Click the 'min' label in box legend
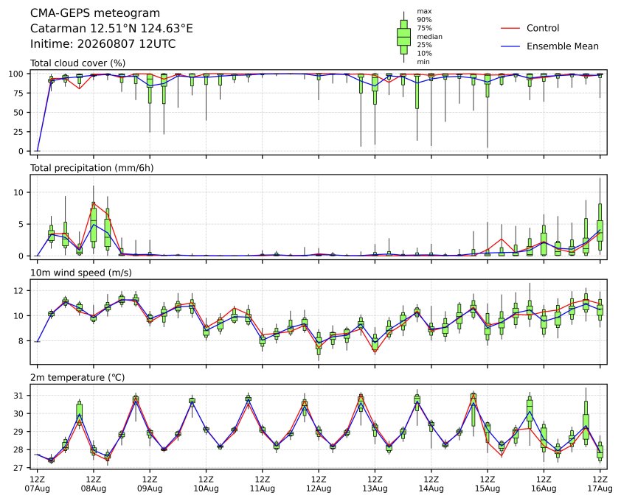The image size is (621, 501). click(x=423, y=62)
